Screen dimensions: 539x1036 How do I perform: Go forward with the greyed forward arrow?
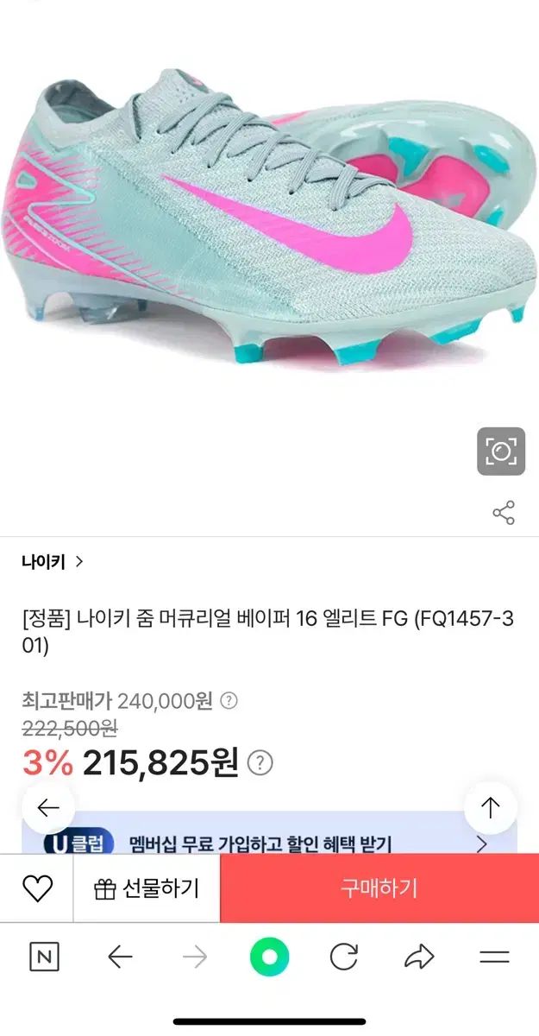pos(195,957)
